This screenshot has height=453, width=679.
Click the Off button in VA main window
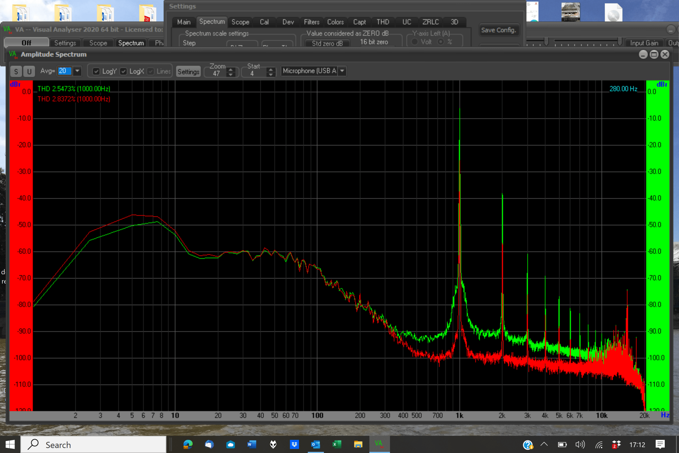[x=27, y=43]
